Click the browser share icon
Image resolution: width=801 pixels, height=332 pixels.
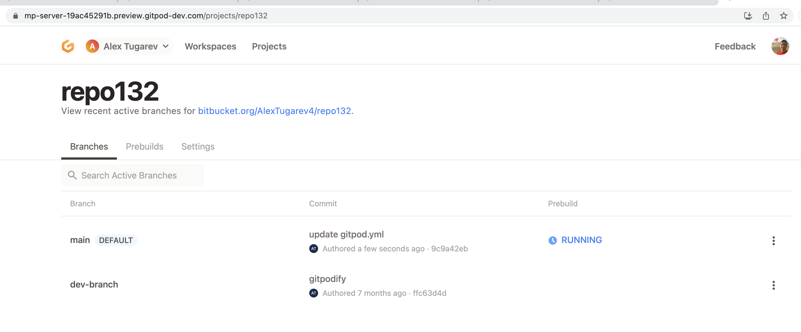(766, 16)
